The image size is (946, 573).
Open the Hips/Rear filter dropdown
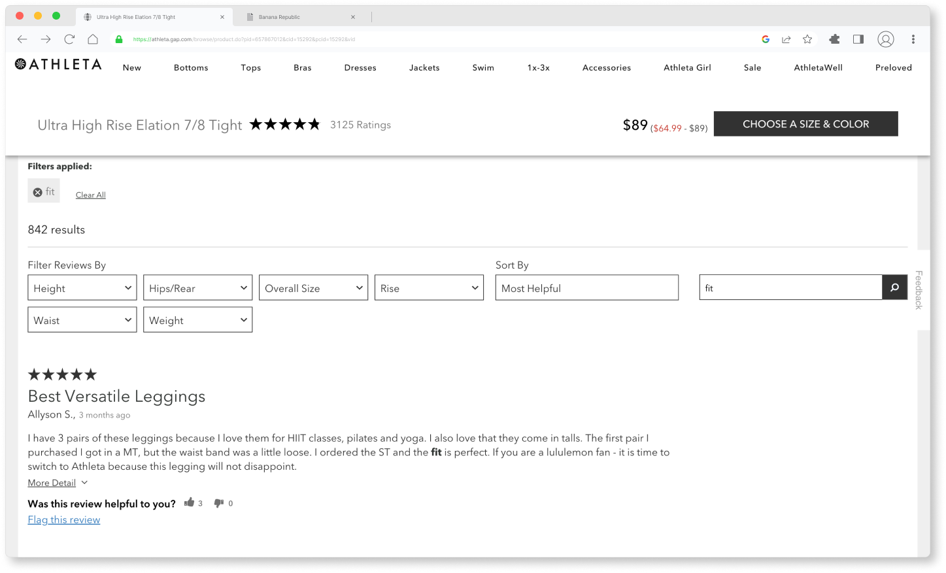coord(197,288)
